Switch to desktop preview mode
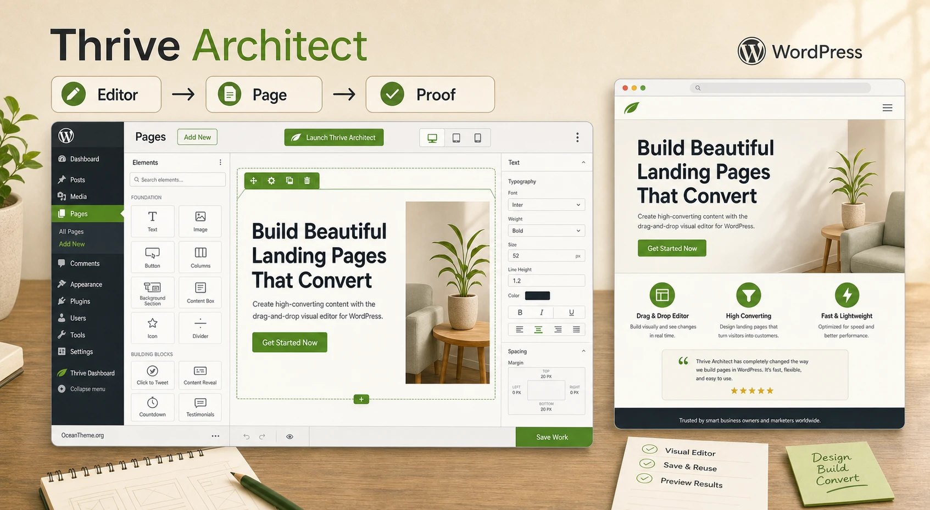This screenshot has height=510, width=930. [432, 138]
